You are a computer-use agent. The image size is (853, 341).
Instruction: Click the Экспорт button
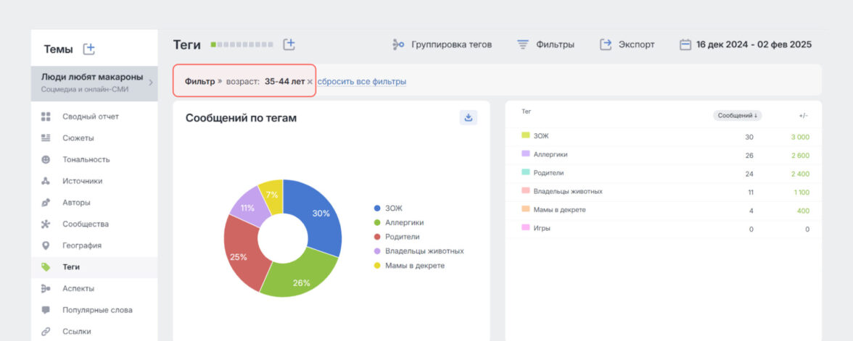[x=627, y=44]
